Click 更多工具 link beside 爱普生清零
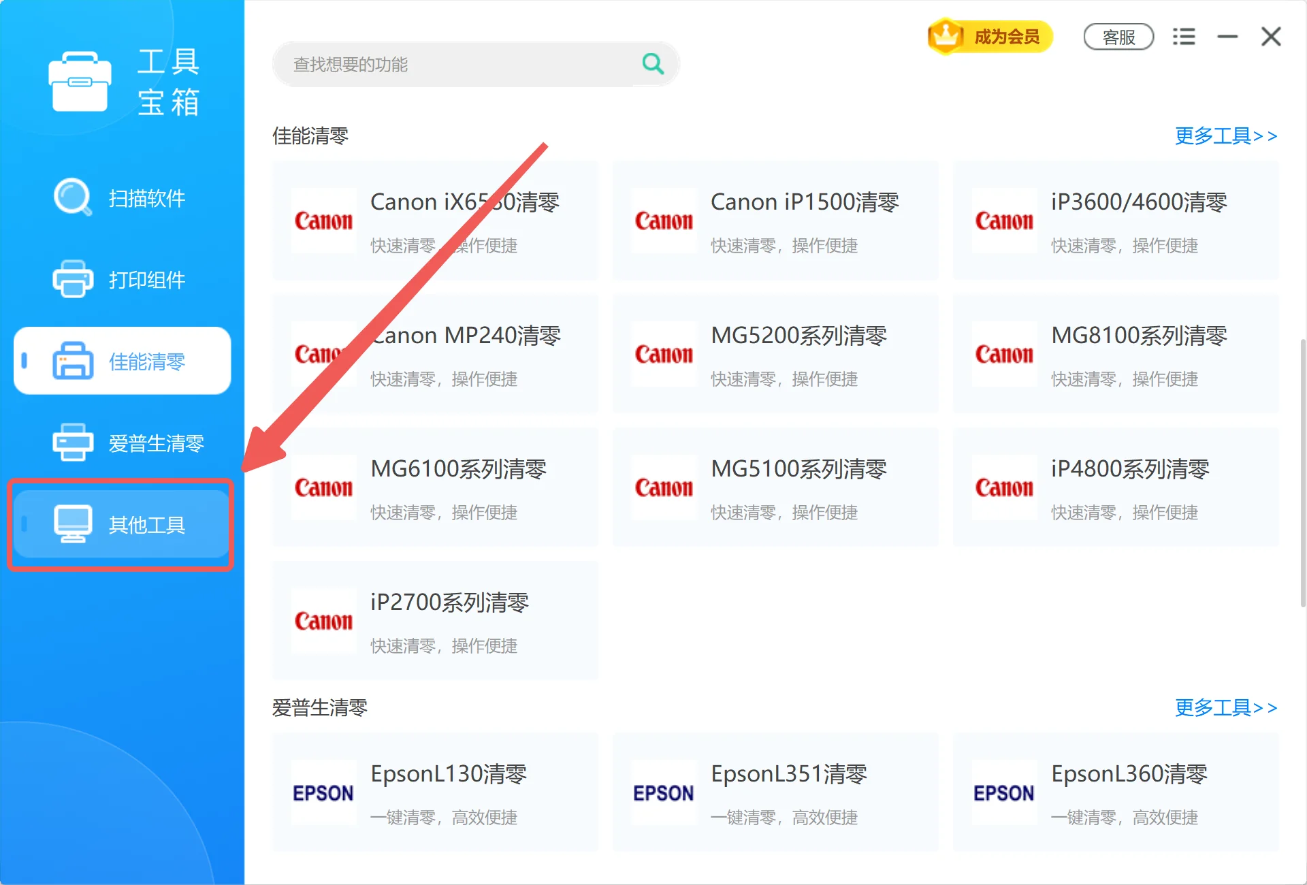 pyautogui.click(x=1225, y=708)
